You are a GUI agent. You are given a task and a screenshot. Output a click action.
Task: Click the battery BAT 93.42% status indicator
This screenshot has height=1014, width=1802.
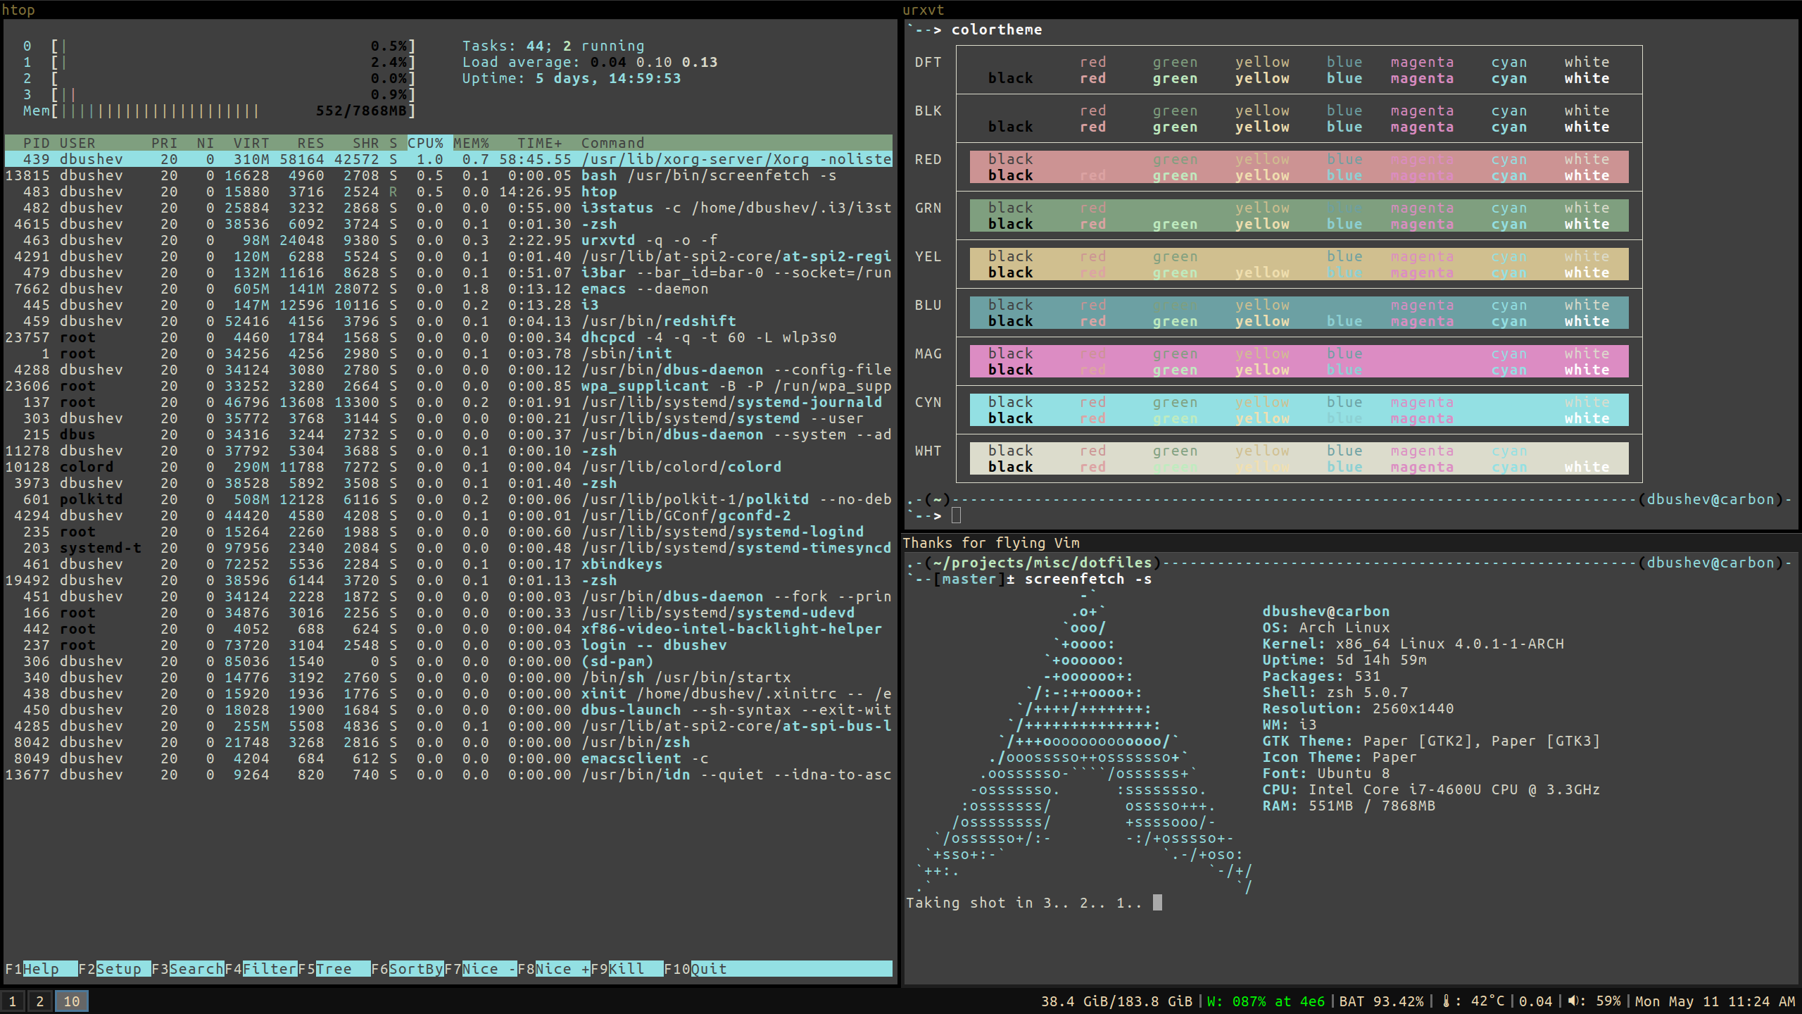pyautogui.click(x=1380, y=1001)
